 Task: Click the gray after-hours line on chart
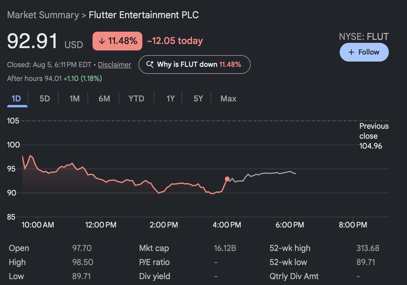261,175
